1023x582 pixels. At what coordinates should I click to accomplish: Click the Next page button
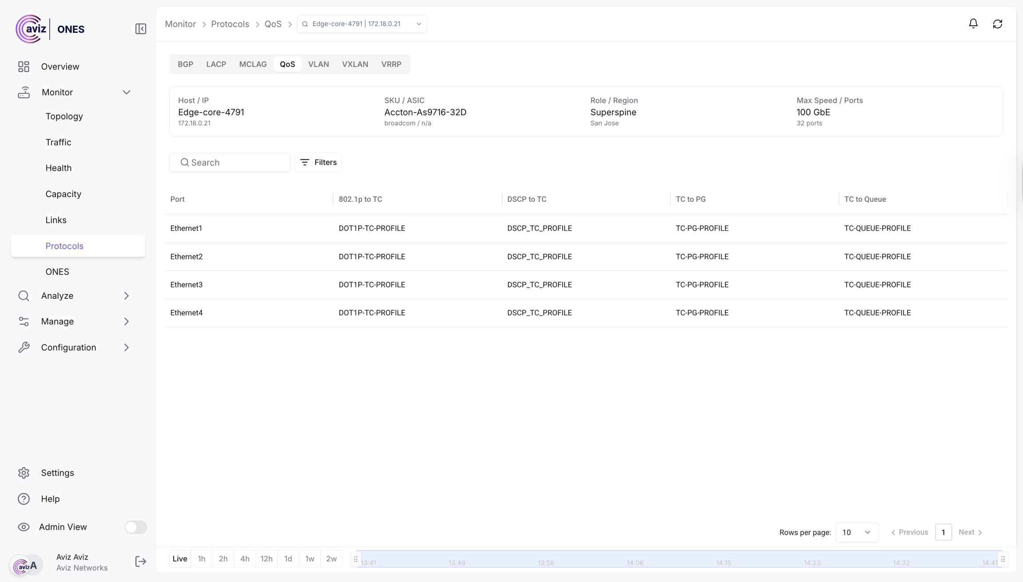coord(970,532)
